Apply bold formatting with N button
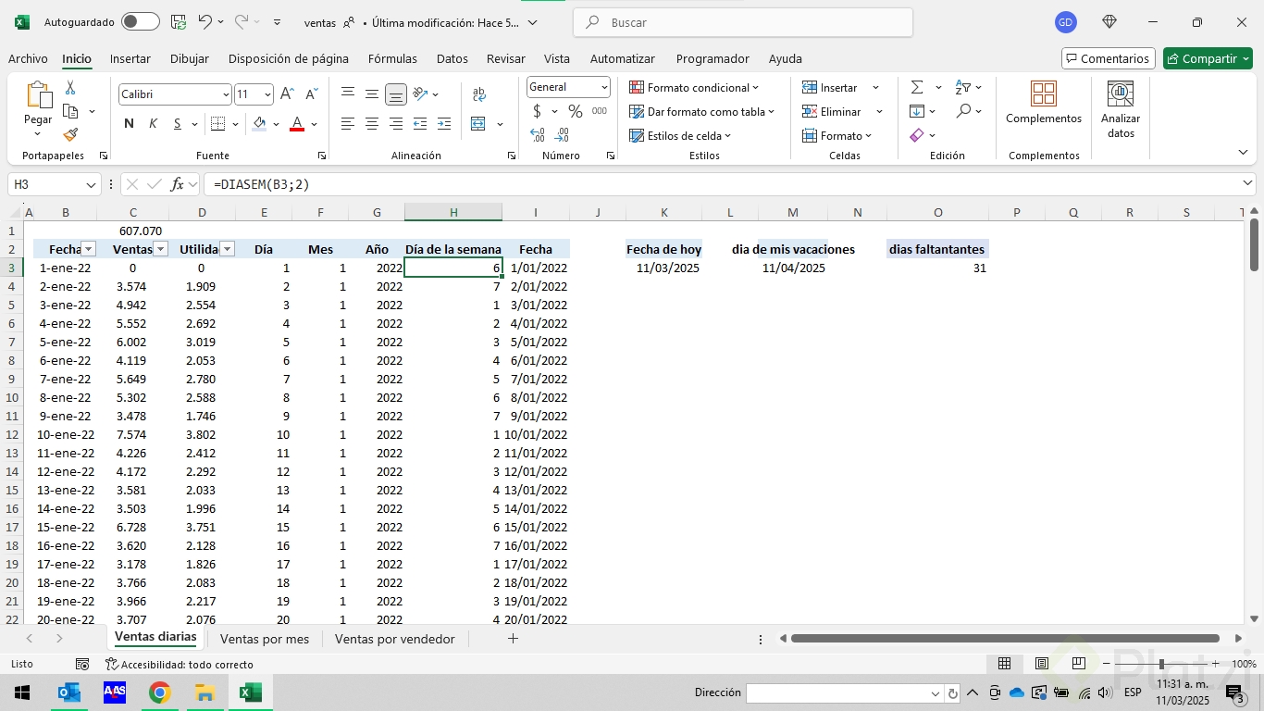The width and height of the screenshot is (1264, 711). tap(129, 124)
